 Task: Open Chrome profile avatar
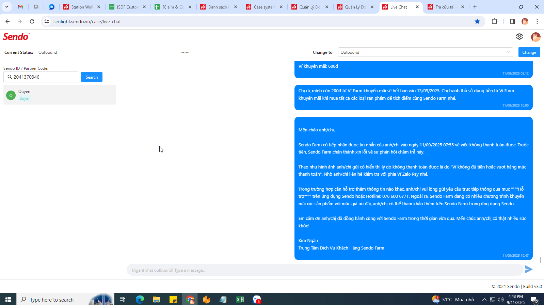point(525,21)
